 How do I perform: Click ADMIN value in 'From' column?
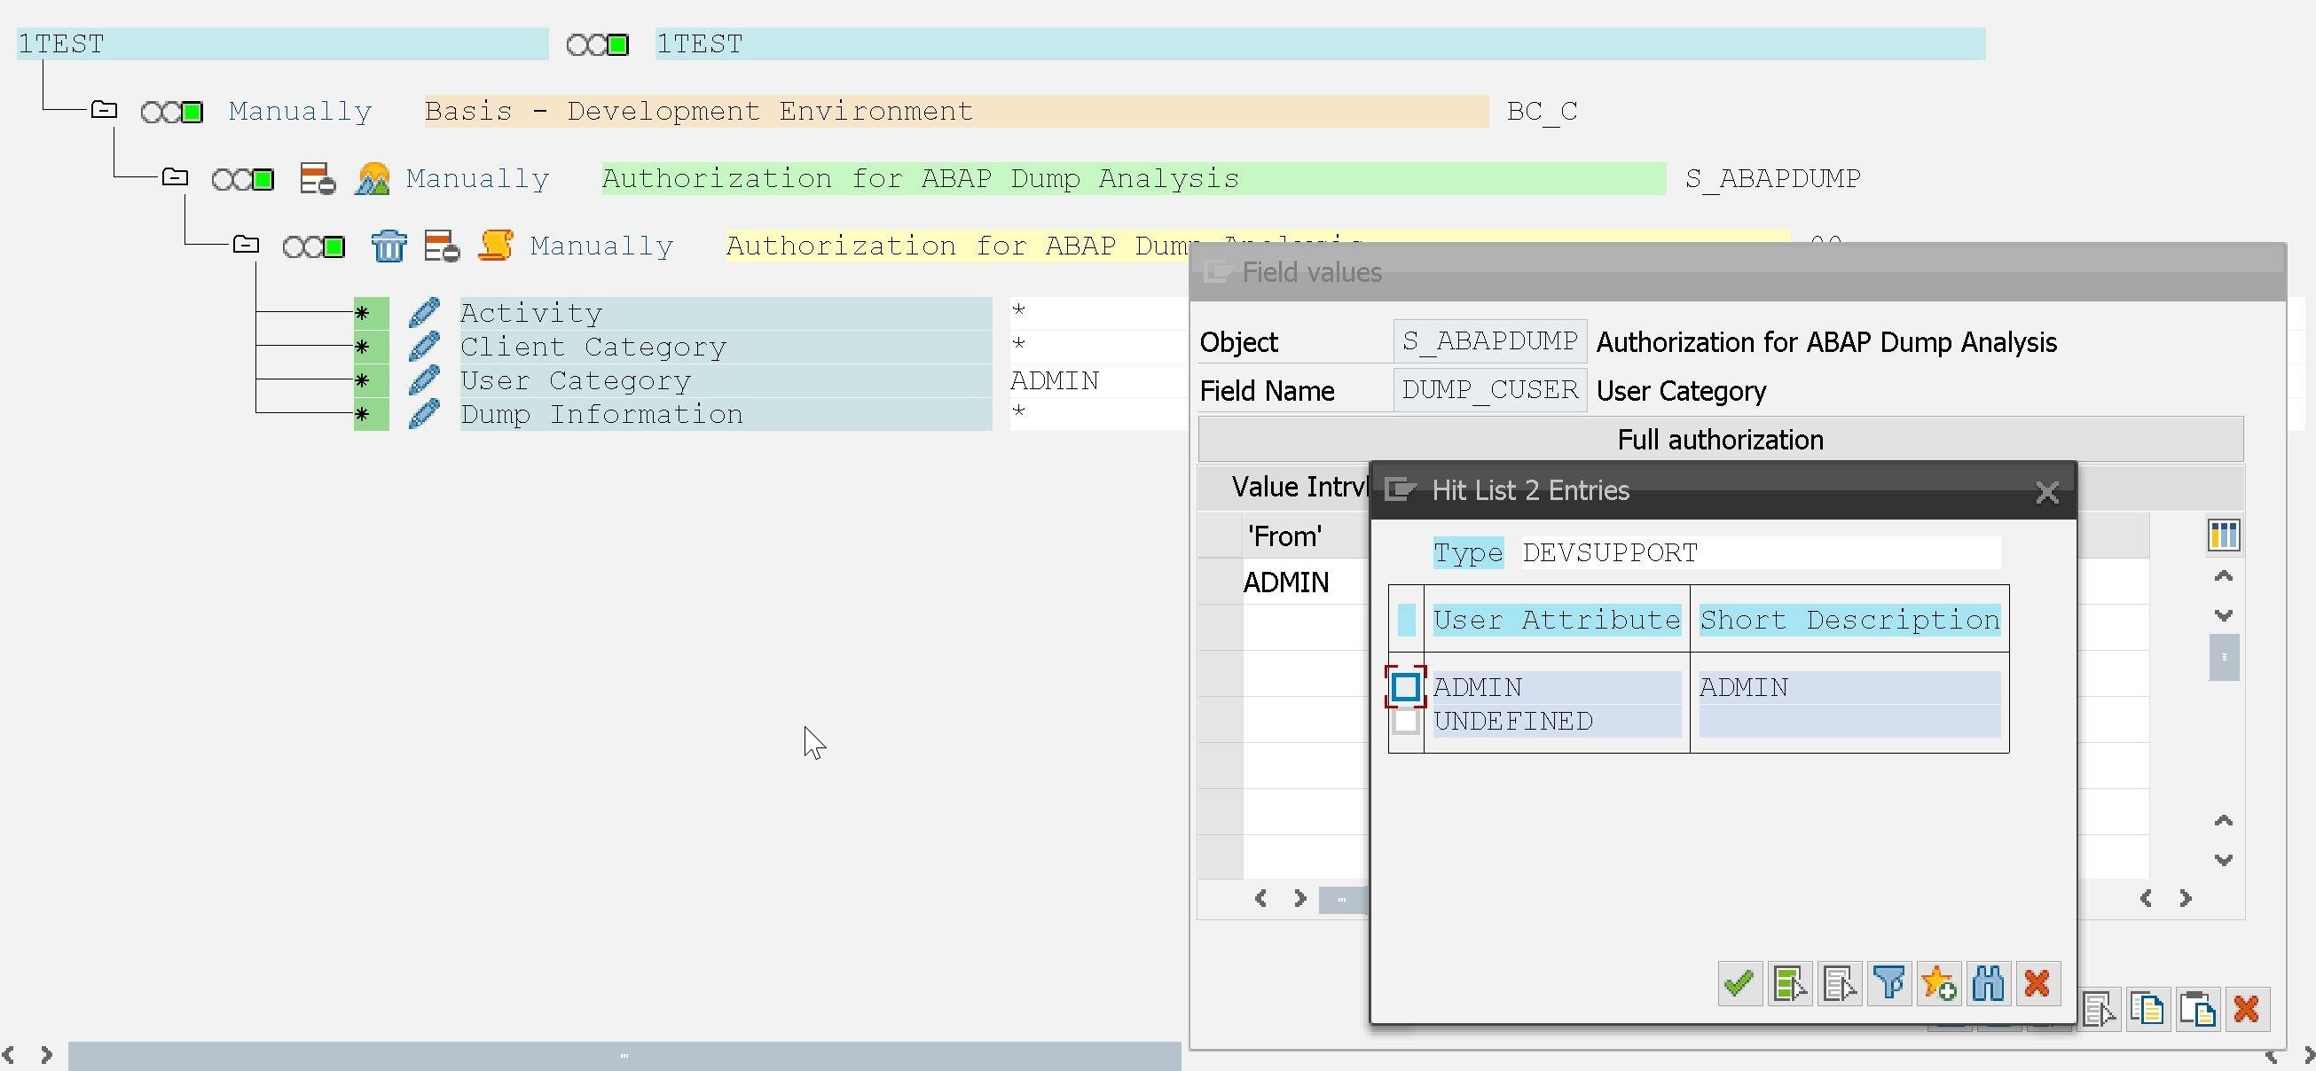click(1285, 582)
